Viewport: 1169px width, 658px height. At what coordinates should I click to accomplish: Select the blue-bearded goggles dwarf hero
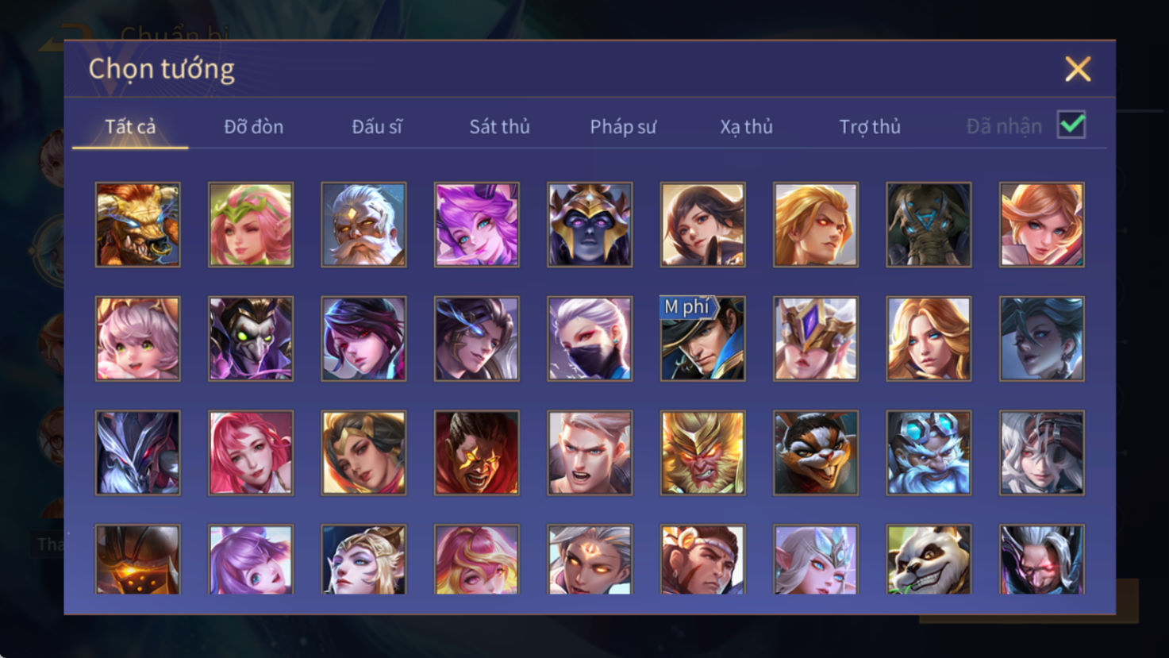coord(929,452)
